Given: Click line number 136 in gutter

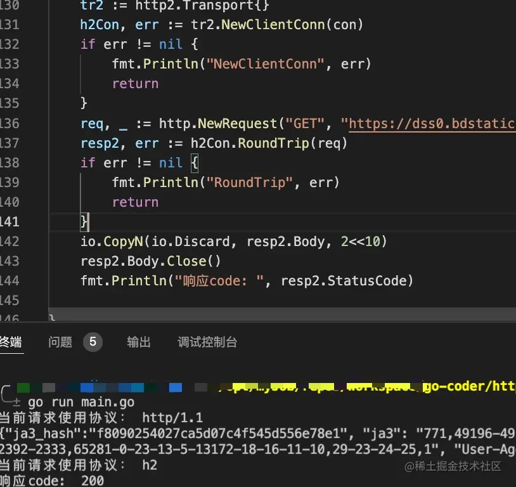Looking at the screenshot, I should [10, 124].
